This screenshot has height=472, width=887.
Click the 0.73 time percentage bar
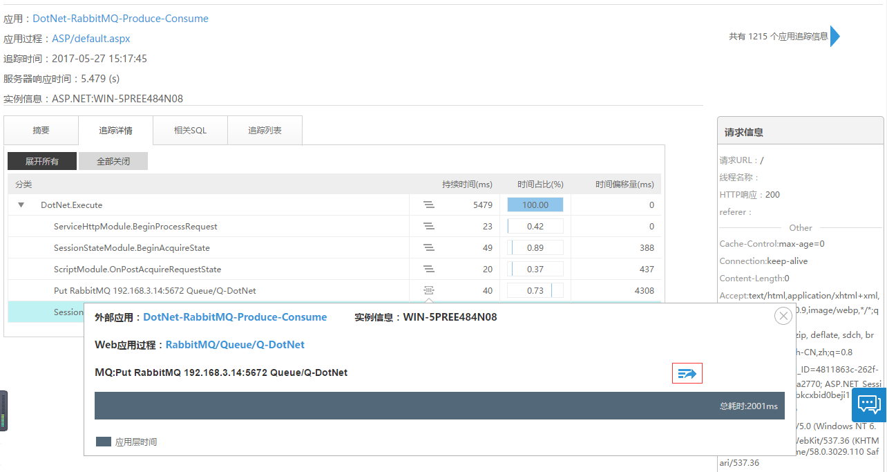(x=535, y=290)
